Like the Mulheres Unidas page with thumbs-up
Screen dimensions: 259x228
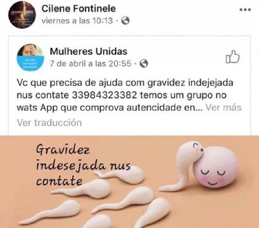coord(233,57)
